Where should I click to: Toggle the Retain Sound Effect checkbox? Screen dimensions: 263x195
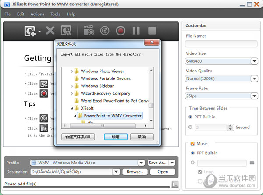(200, 181)
